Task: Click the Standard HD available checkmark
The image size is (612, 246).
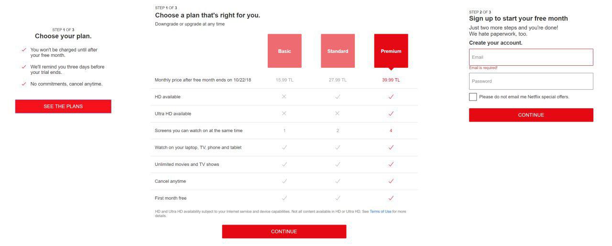Action: click(x=338, y=97)
